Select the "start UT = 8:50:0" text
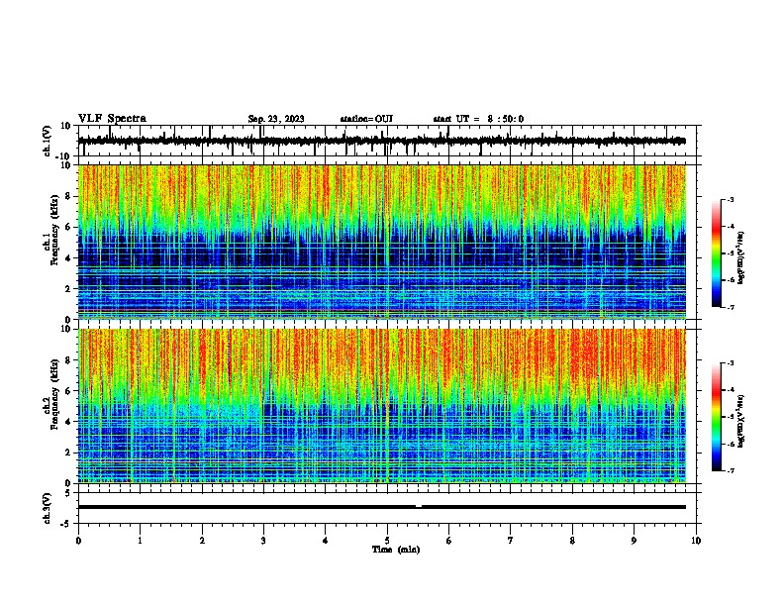Screen dimensions: 784x606 (478, 119)
